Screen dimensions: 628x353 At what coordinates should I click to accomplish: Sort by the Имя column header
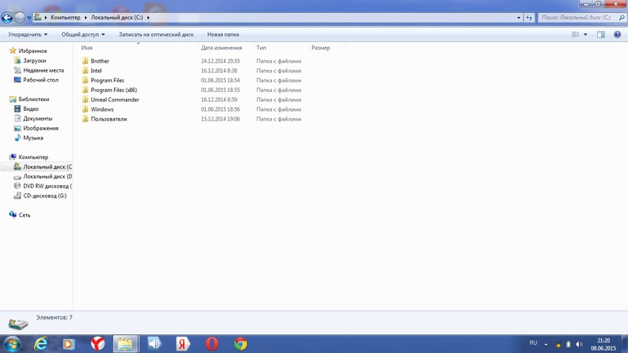[x=87, y=47]
